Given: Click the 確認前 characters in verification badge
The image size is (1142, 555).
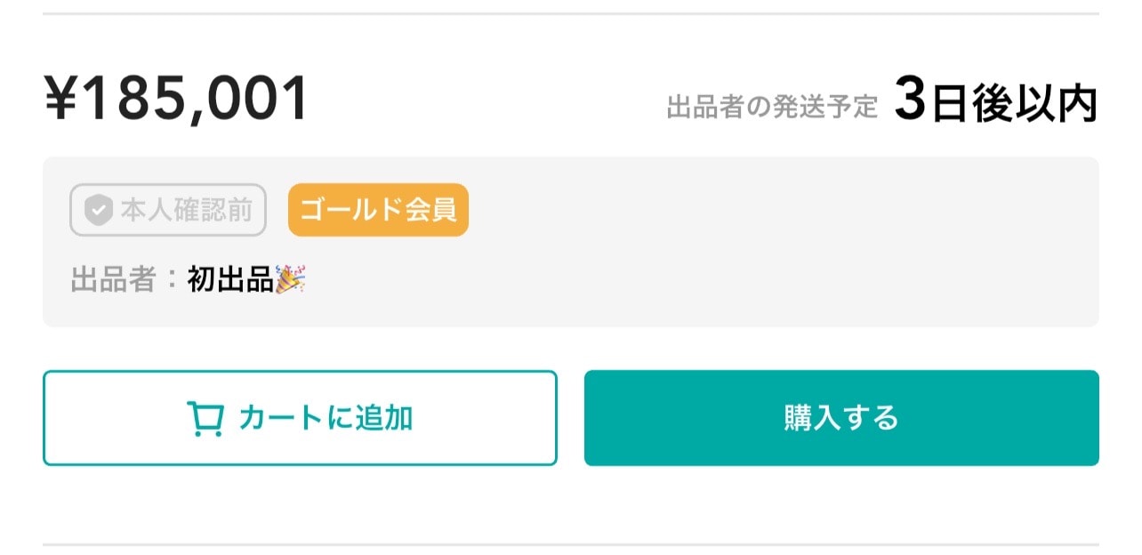Looking at the screenshot, I should click(218, 211).
